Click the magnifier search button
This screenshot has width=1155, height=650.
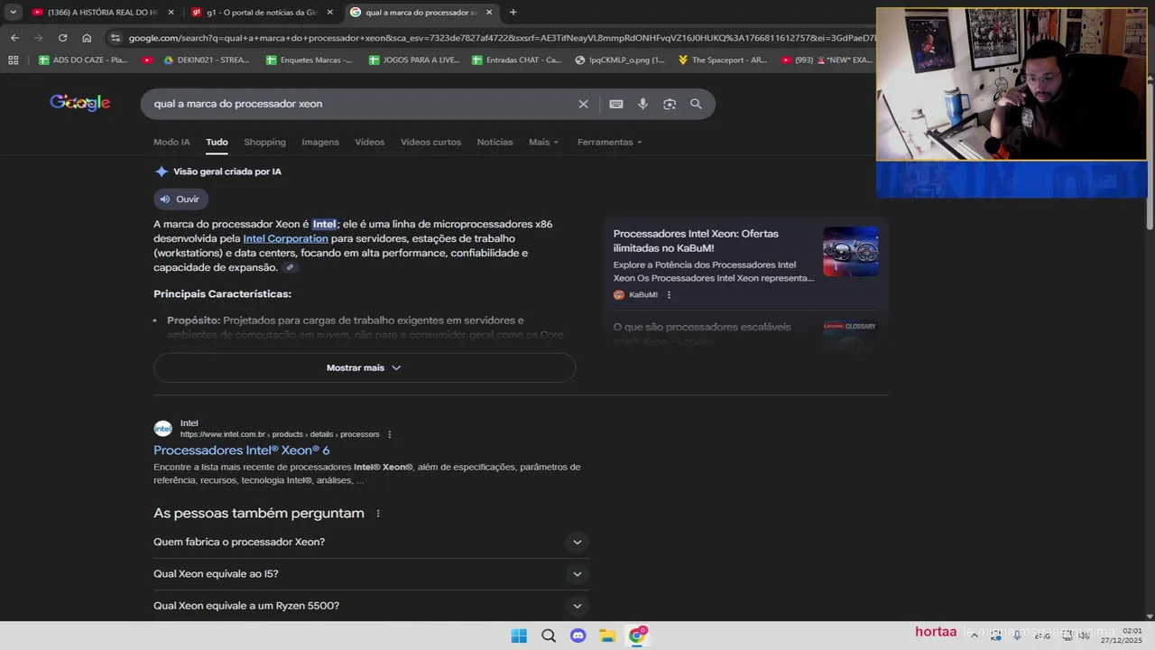(x=696, y=104)
